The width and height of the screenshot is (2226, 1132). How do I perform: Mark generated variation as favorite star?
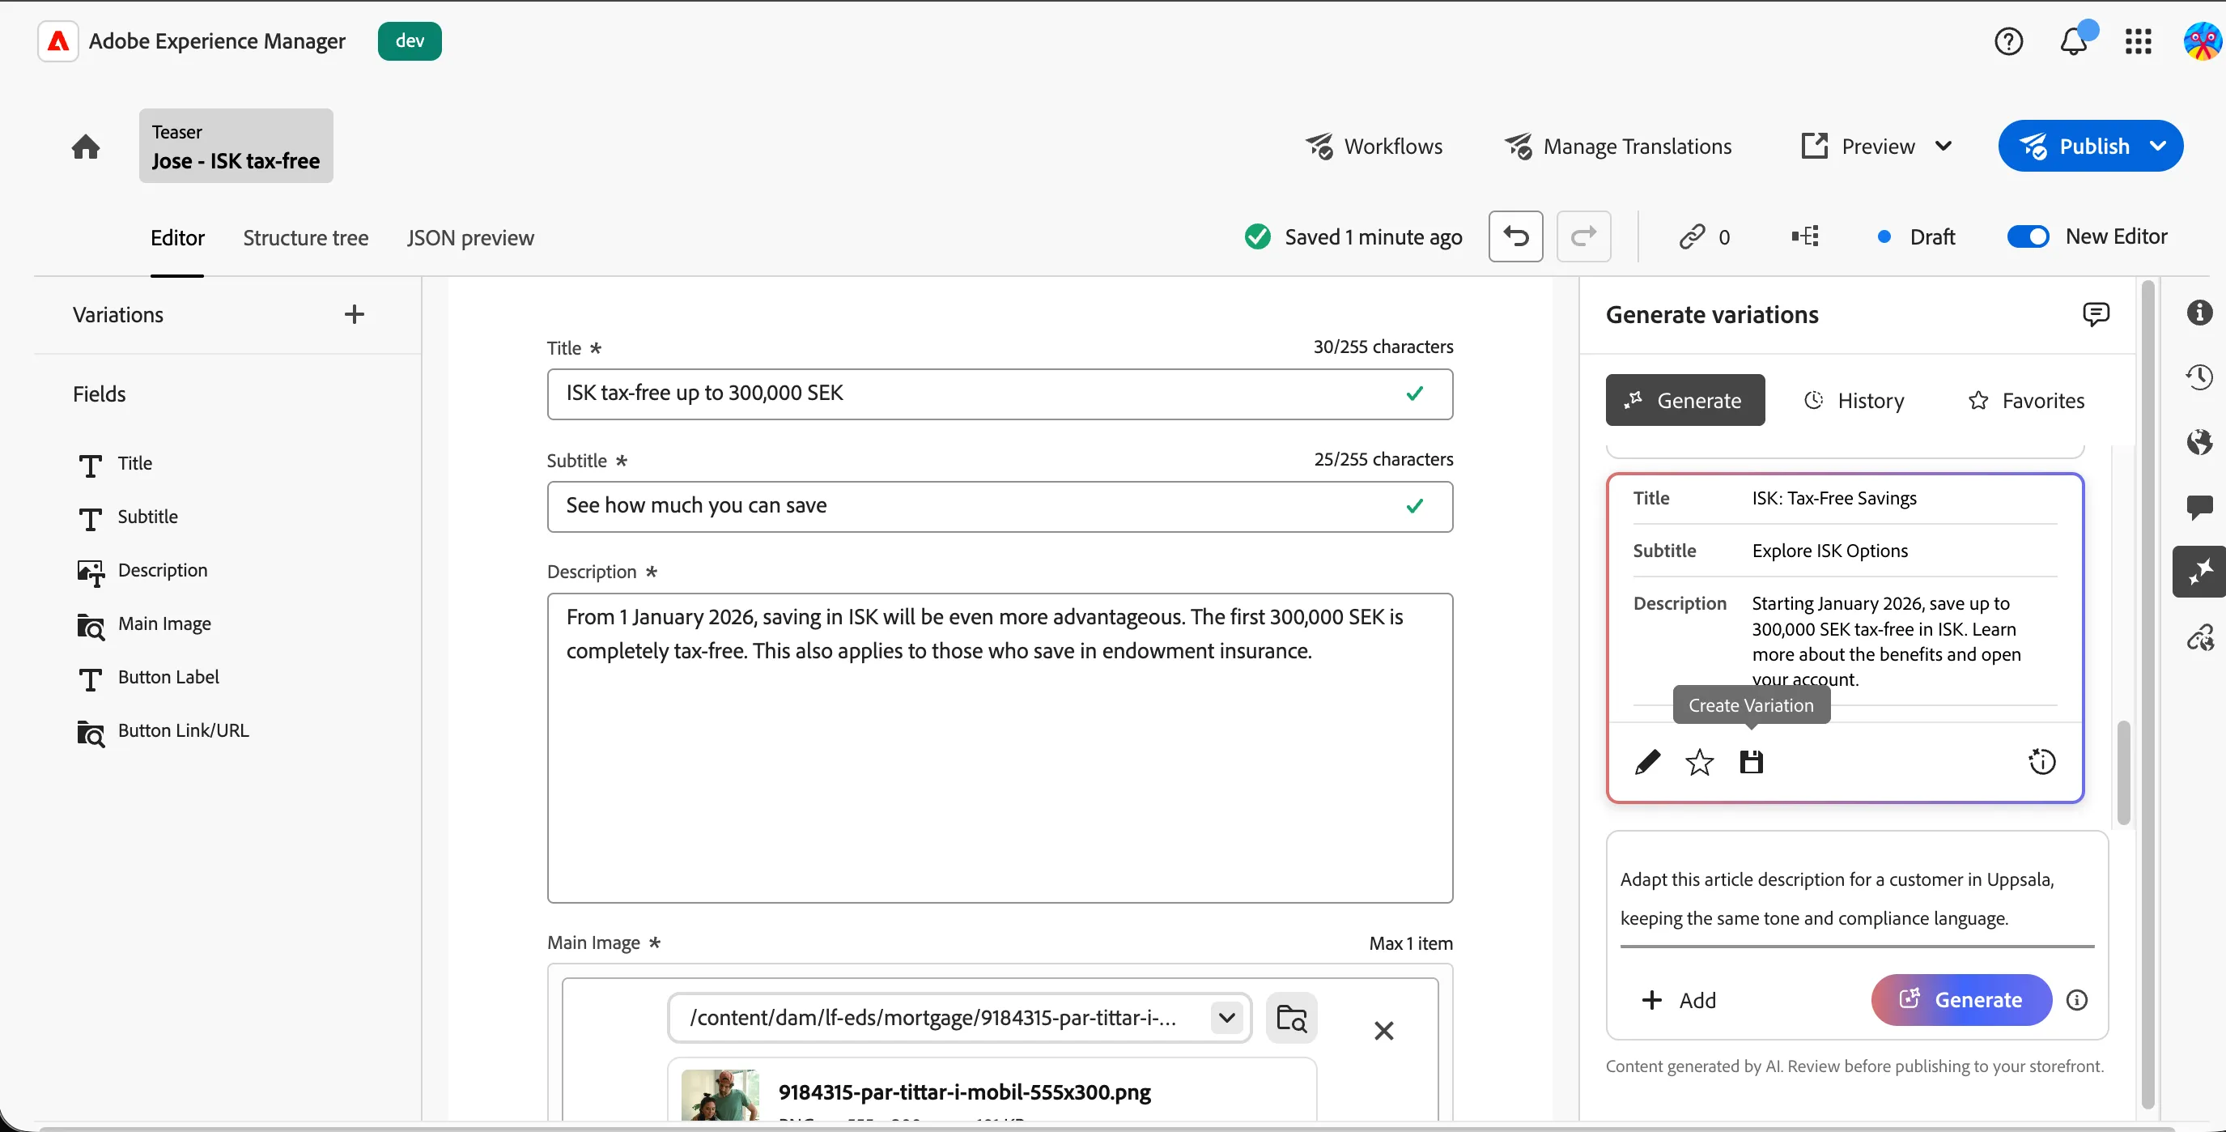(1699, 762)
